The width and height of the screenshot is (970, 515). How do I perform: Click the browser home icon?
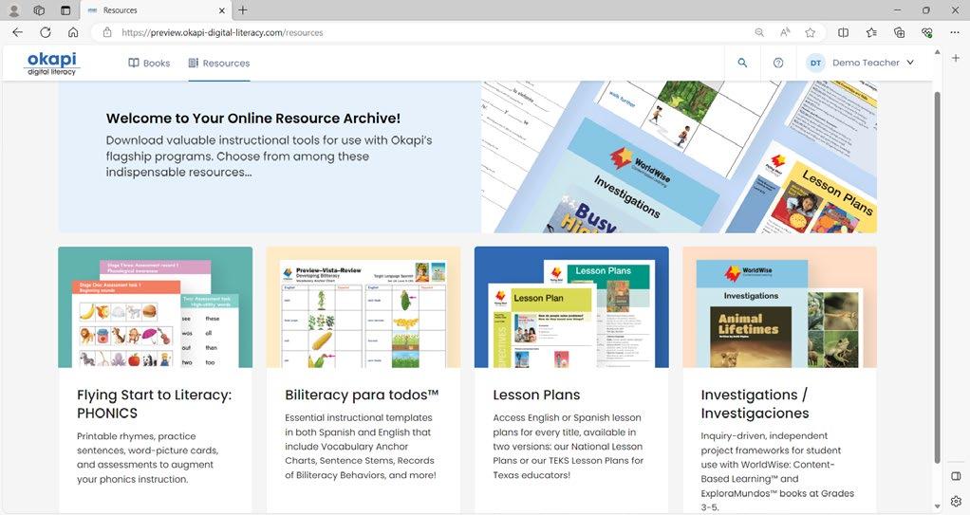point(73,32)
